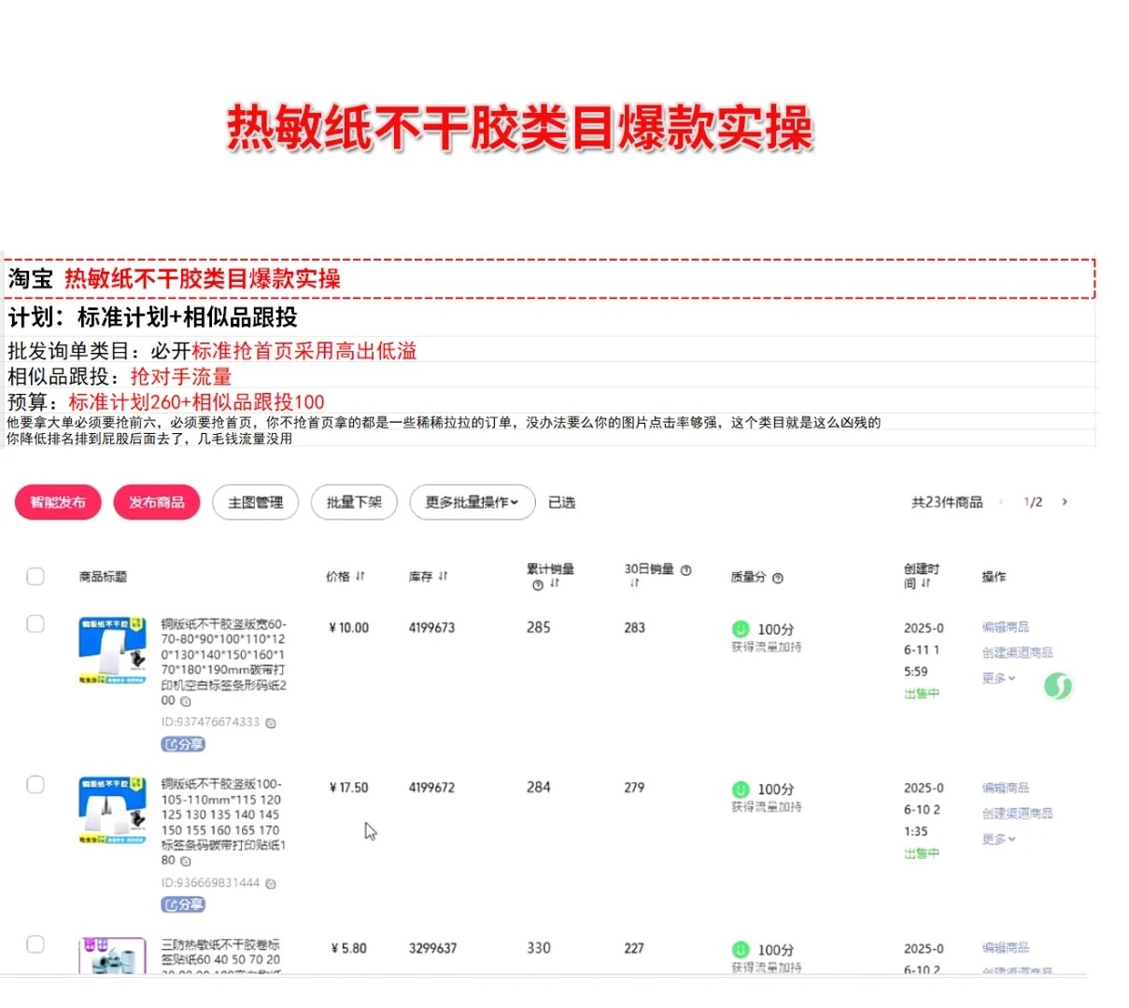Click 创建渠道商品 for ¥17.50 product

click(x=1018, y=813)
